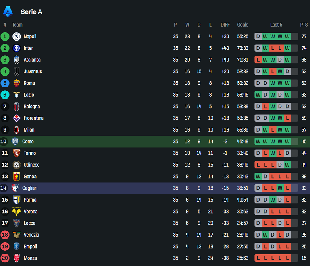Click the Inter club crest

pyautogui.click(x=17, y=48)
